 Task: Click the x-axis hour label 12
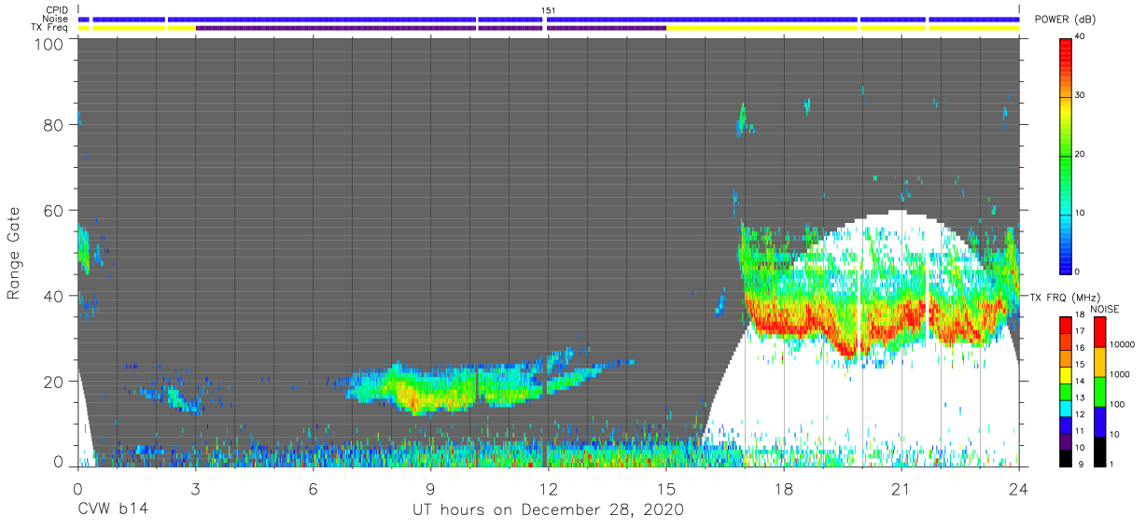click(548, 489)
